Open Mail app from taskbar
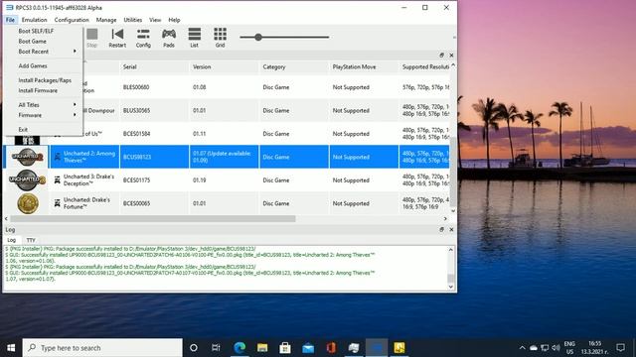This screenshot has width=636, height=357. 308,348
